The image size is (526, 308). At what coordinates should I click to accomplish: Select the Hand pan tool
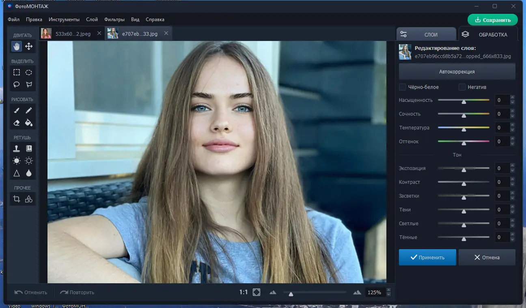click(x=17, y=46)
